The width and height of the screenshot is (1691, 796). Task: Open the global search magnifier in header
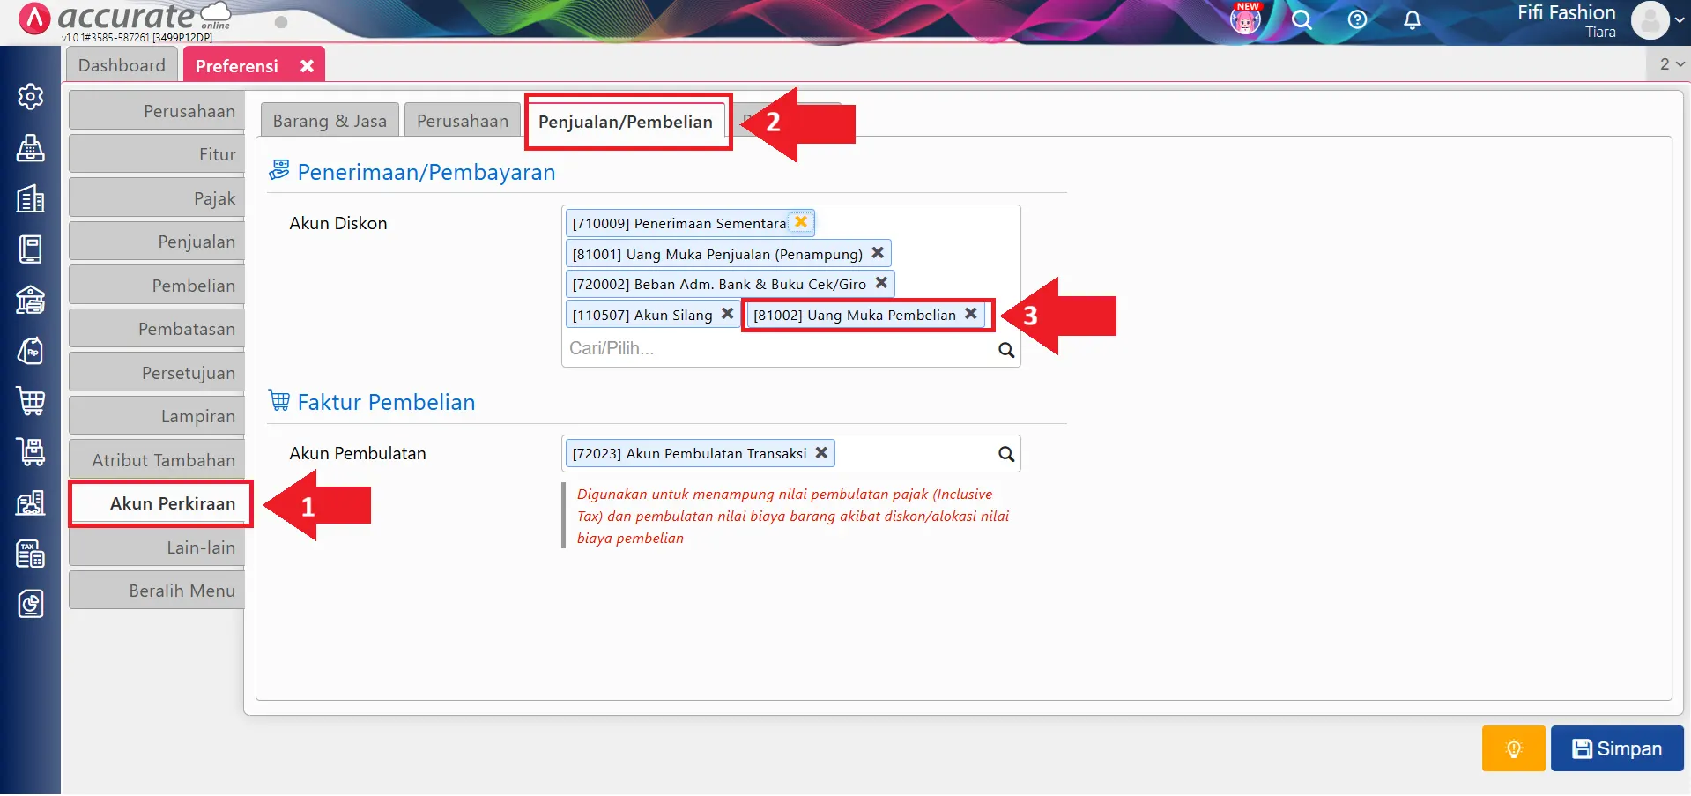(1302, 19)
